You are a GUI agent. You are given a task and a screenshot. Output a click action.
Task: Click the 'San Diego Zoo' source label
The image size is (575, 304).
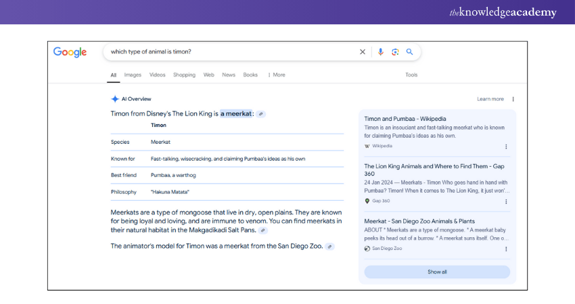click(x=387, y=249)
